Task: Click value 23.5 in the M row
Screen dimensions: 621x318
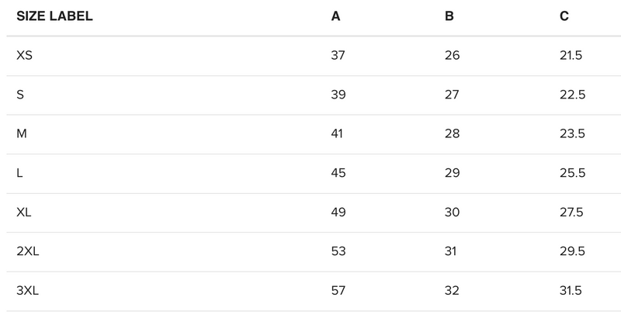Action: tap(572, 134)
